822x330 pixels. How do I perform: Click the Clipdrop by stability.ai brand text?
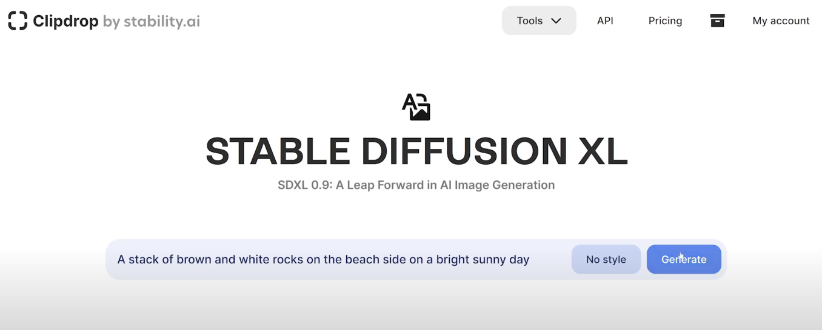116,21
